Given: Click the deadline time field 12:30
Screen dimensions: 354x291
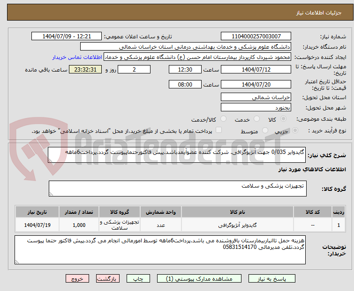Looking at the screenshot, I should [x=185, y=69].
